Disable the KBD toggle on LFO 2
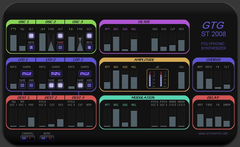 click(x=60, y=85)
